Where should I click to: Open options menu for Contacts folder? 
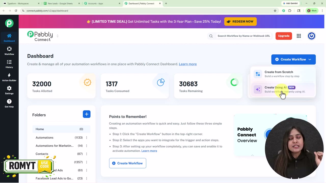coord(87,154)
